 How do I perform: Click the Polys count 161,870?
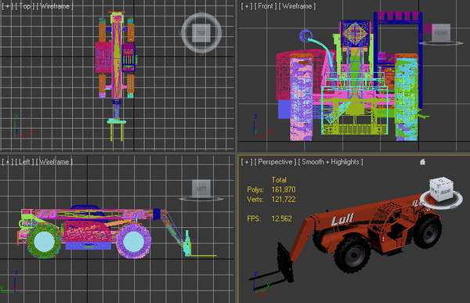284,189
